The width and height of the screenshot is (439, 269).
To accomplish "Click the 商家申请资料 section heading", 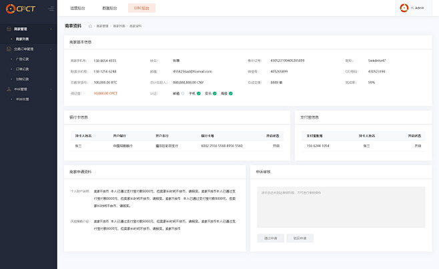I will point(80,172).
